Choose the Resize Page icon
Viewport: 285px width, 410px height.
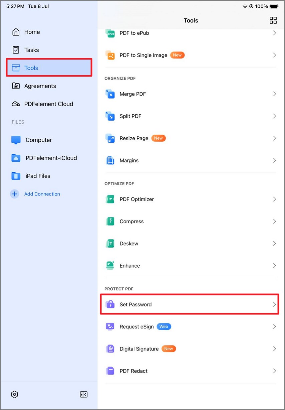110,138
